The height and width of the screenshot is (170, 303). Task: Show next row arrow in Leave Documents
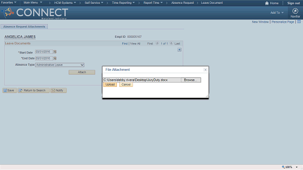point(171,43)
